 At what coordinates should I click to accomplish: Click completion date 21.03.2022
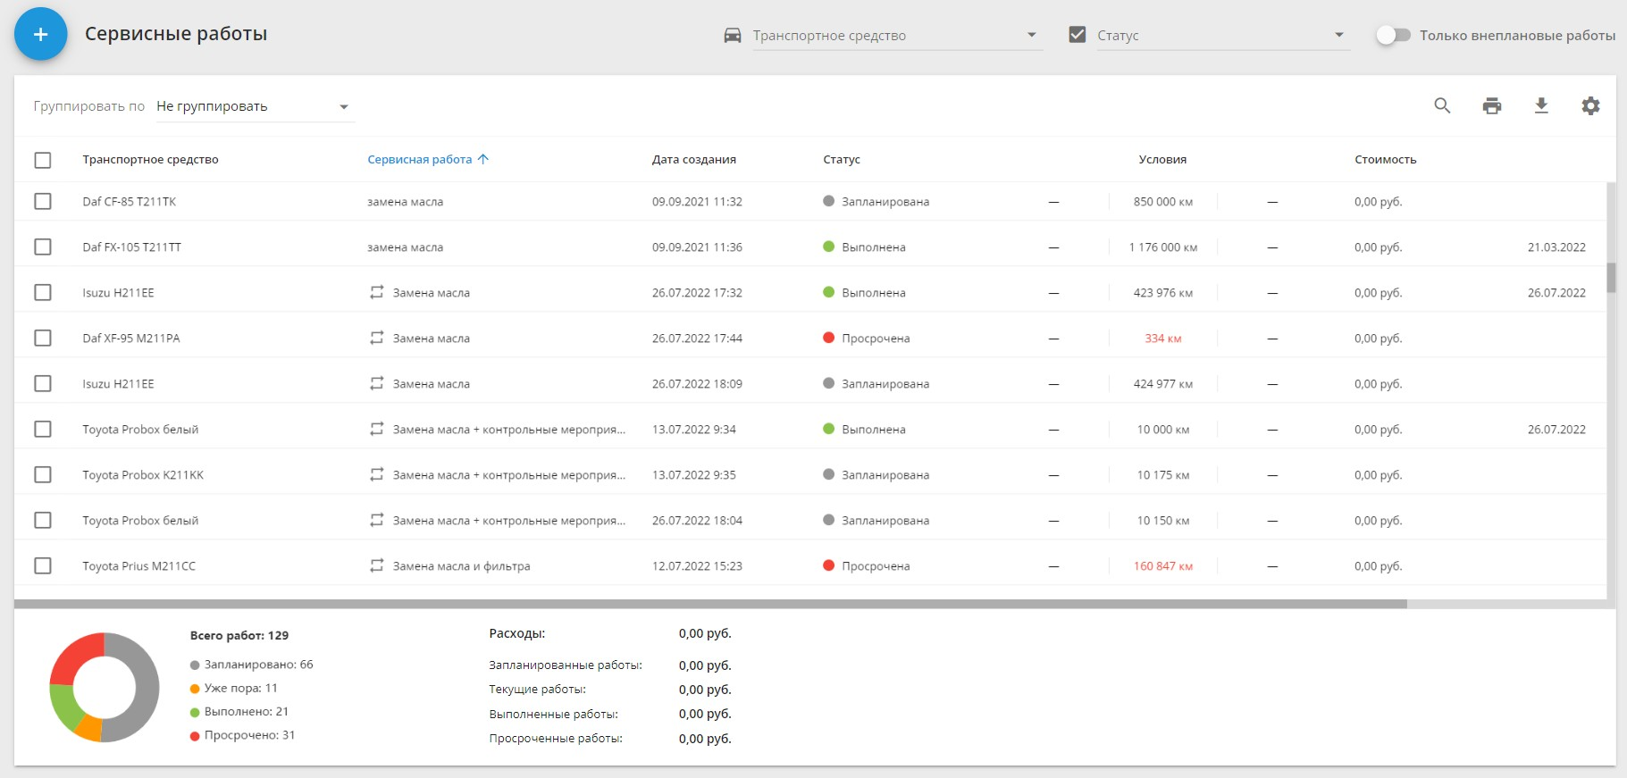(1556, 247)
